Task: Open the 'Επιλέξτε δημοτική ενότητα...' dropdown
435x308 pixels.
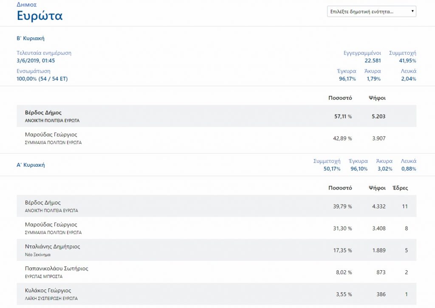Action: click(371, 11)
